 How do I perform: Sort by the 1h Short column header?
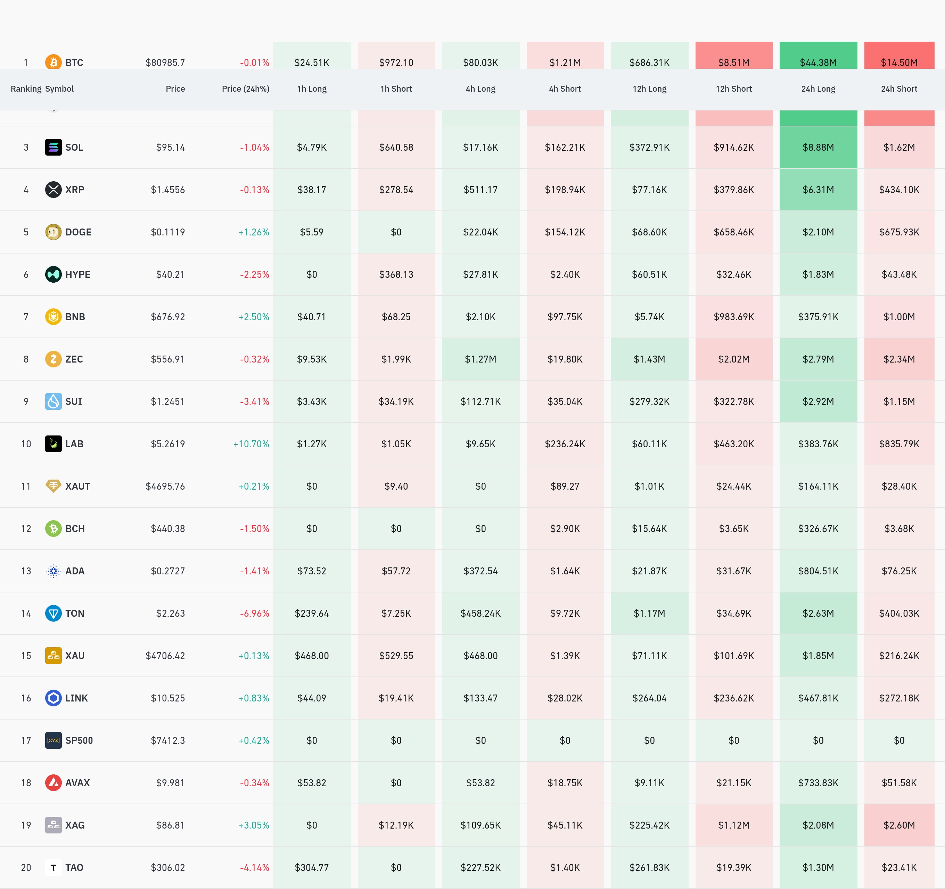pos(396,89)
